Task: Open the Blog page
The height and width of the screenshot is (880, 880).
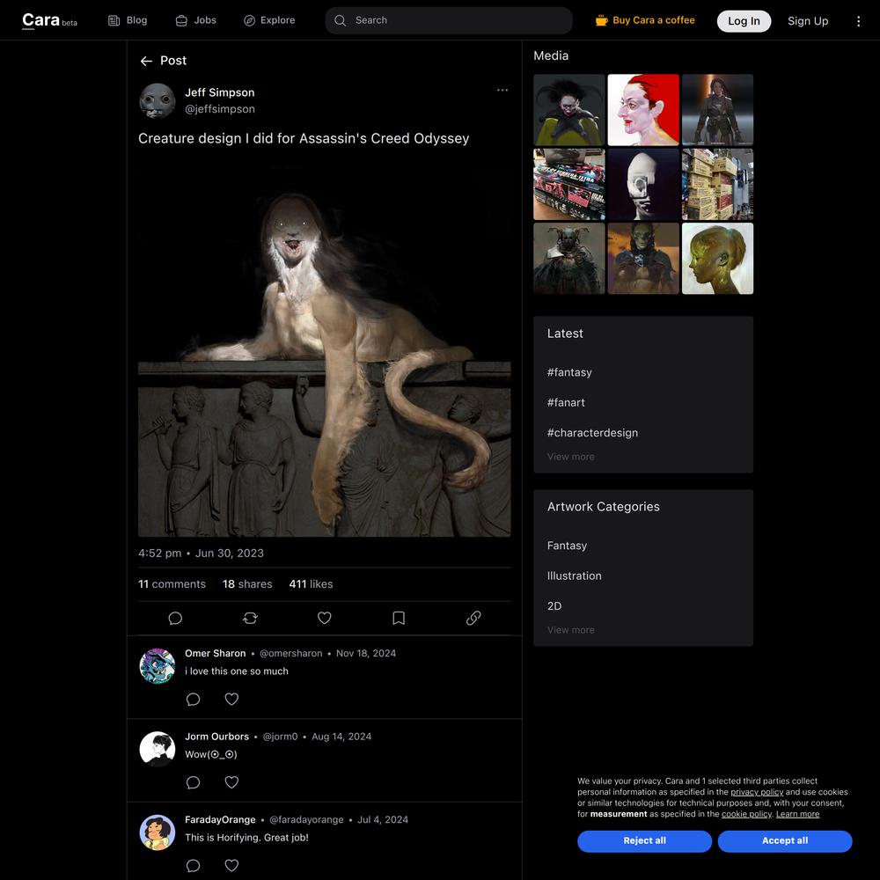Action: coord(128,20)
